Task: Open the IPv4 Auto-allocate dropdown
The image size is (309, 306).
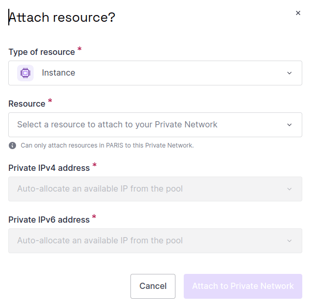Action: 155,189
